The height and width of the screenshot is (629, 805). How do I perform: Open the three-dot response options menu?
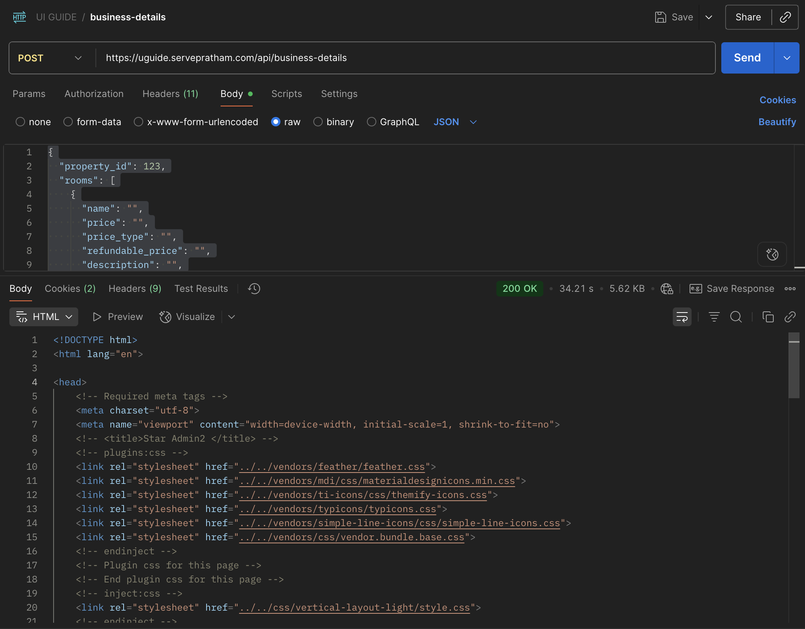click(790, 289)
